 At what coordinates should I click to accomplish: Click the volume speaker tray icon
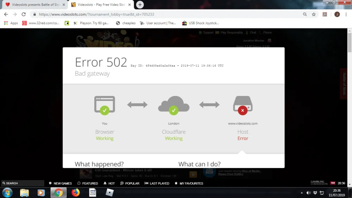tap(308, 193)
